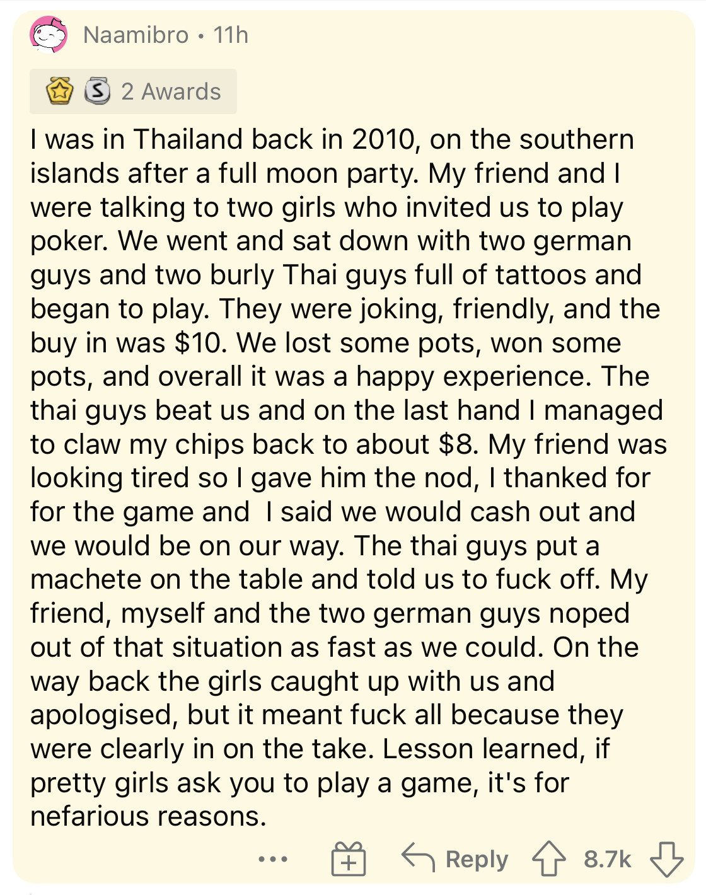The height and width of the screenshot is (895, 706).
Task: Click the 11h comment timestamp
Action: 231,35
